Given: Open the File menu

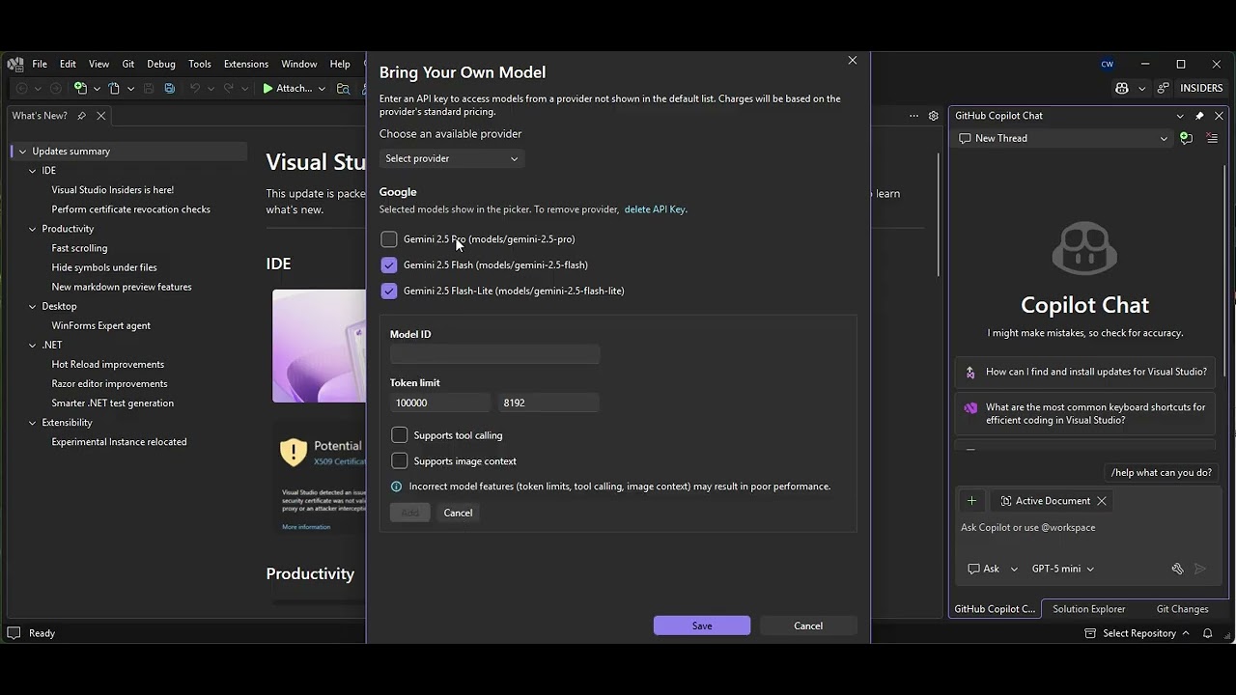Looking at the screenshot, I should (40, 64).
